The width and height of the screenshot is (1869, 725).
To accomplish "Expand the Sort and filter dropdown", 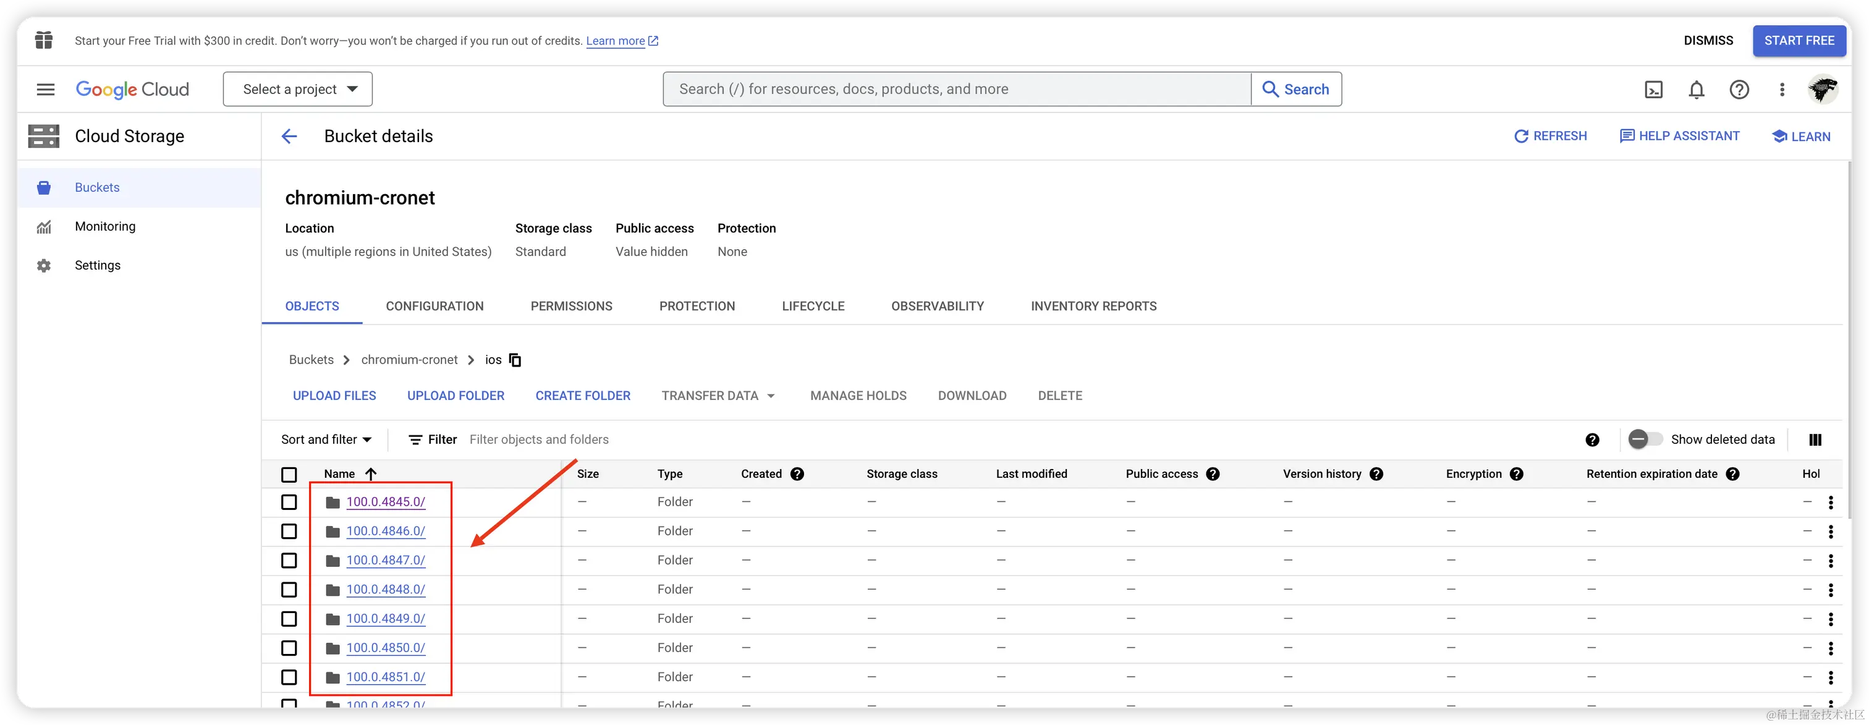I will point(326,440).
